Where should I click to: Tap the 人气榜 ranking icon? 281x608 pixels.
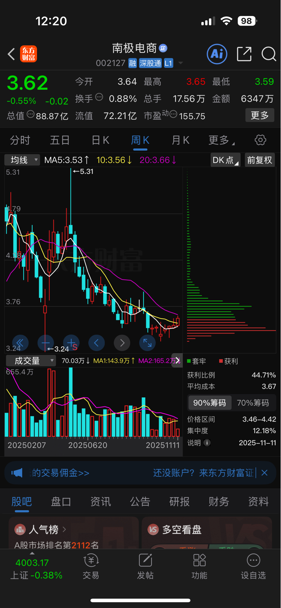pos(20,529)
